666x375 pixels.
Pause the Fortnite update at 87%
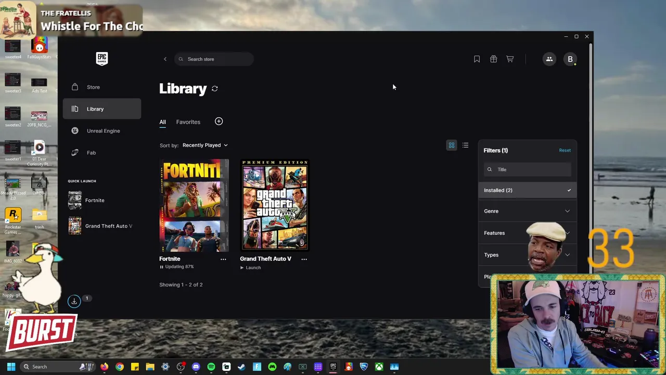tap(176, 267)
